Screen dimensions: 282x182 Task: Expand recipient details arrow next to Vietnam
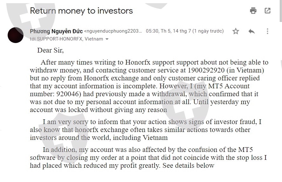(x=107, y=39)
